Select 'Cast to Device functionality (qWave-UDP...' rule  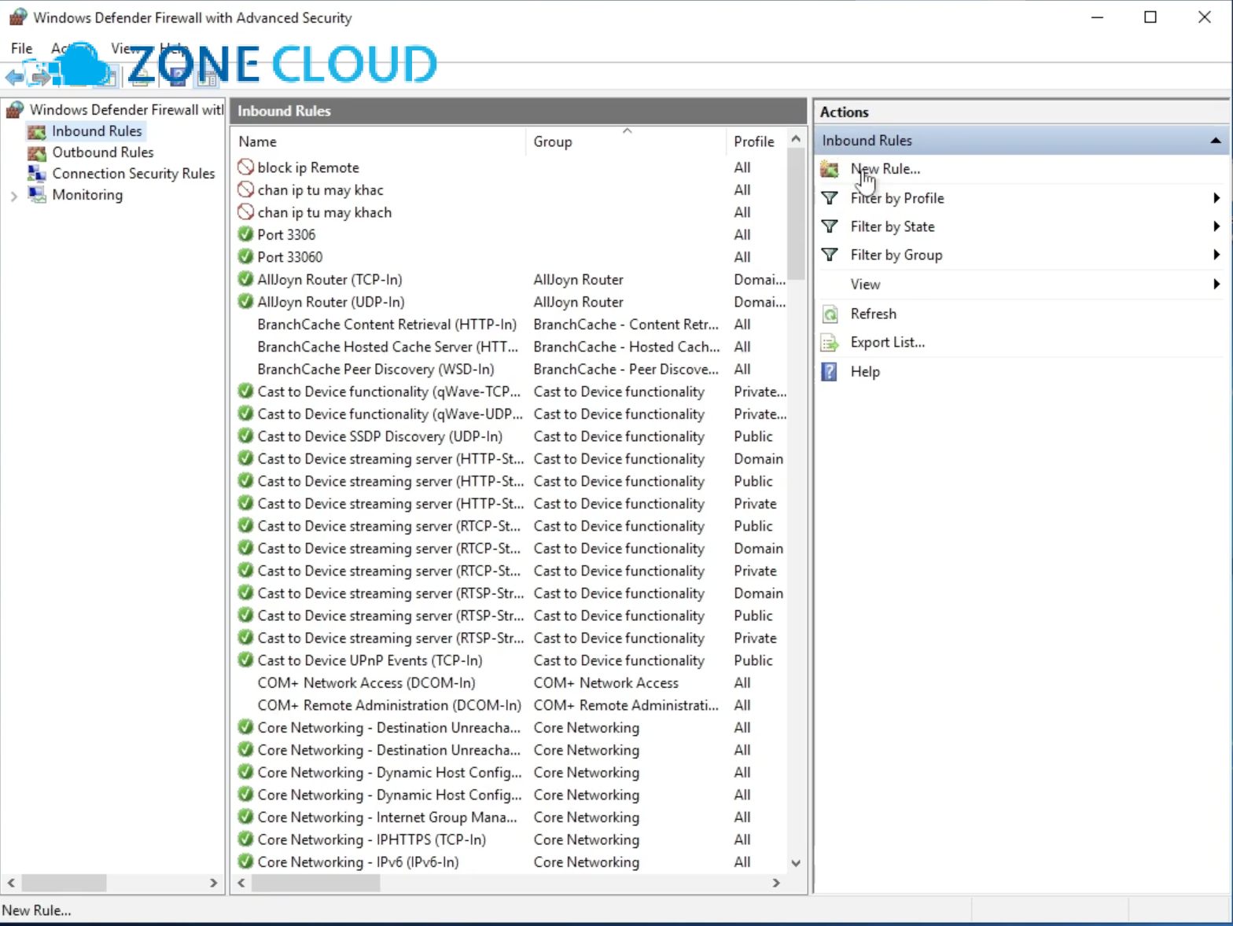point(389,414)
